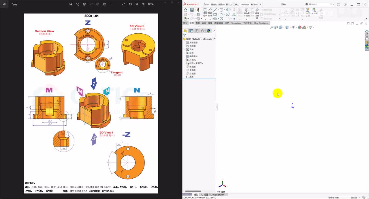Viewport: 369px width, 199px height.
Task: Switch to the 特征 ribbon tab
Action: [185, 23]
